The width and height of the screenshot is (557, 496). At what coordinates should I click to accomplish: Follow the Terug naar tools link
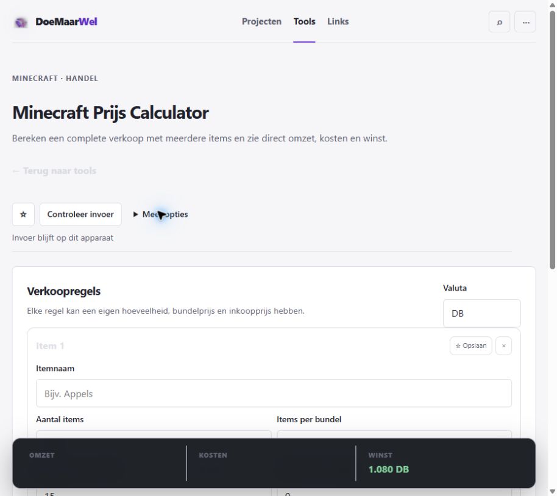coord(54,171)
